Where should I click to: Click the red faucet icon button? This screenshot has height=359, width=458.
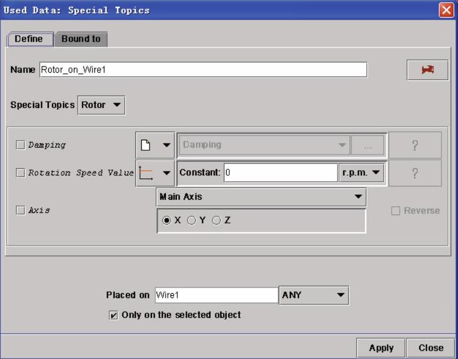tap(427, 70)
